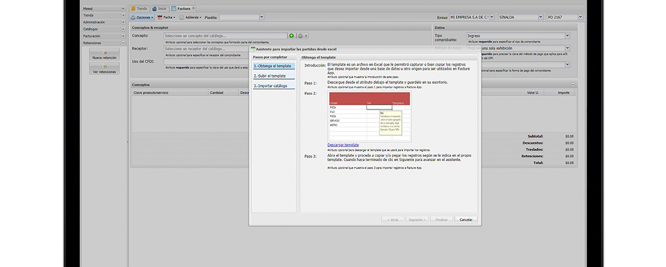This screenshot has width=666, height=267.
Task: Click the Addenda toolbar item
Action: 190,18
